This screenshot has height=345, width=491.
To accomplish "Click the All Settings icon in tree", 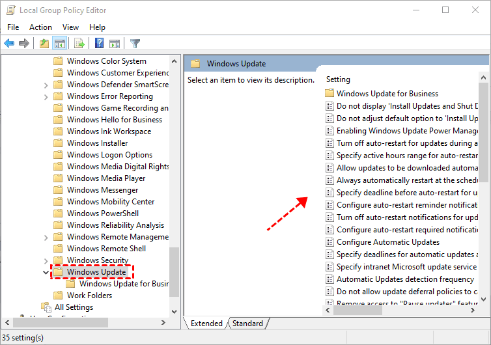I will [46, 307].
